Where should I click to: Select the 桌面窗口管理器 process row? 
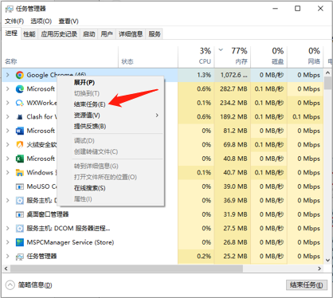pyautogui.click(x=163, y=214)
